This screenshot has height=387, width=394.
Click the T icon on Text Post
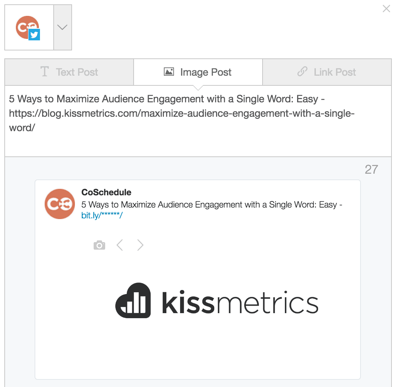pos(44,72)
